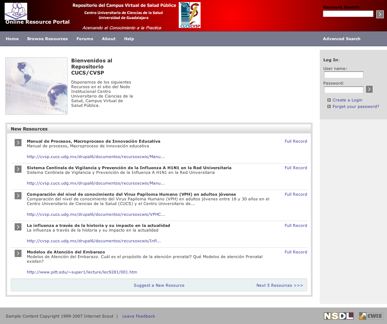Image resolution: width=387 pixels, height=324 pixels.
Task: Click Suggest a New Resource
Action: click(x=159, y=285)
